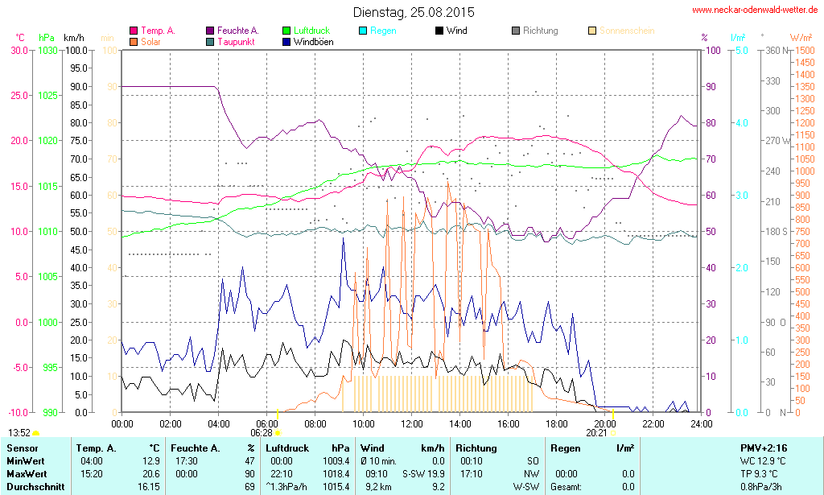Click the MaxWert row label

point(27,474)
